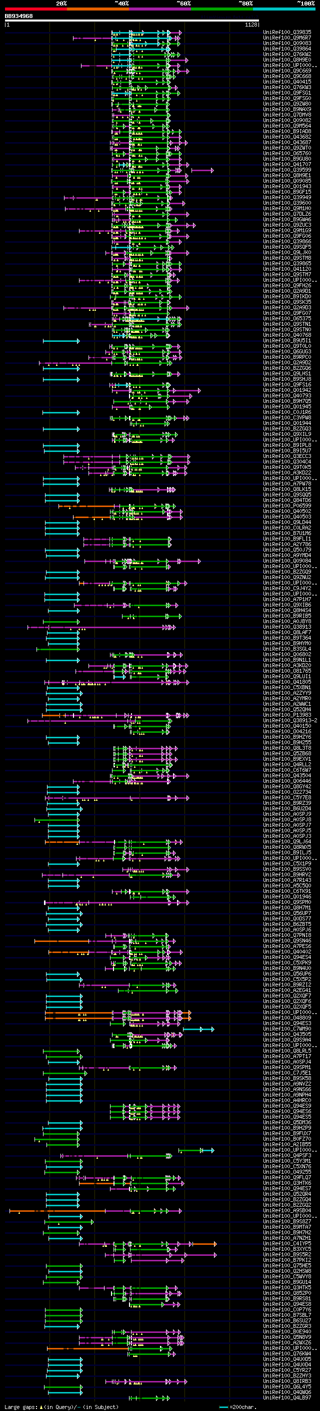Open hit UniRef100_Q76KW2
The width and height of the screenshot is (320, 1411).
tap(287, 54)
